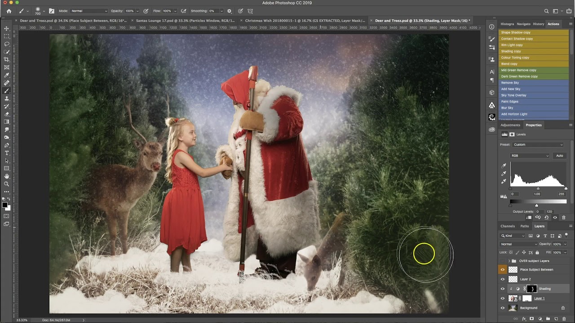Add layer style using fx icon

pos(524,319)
